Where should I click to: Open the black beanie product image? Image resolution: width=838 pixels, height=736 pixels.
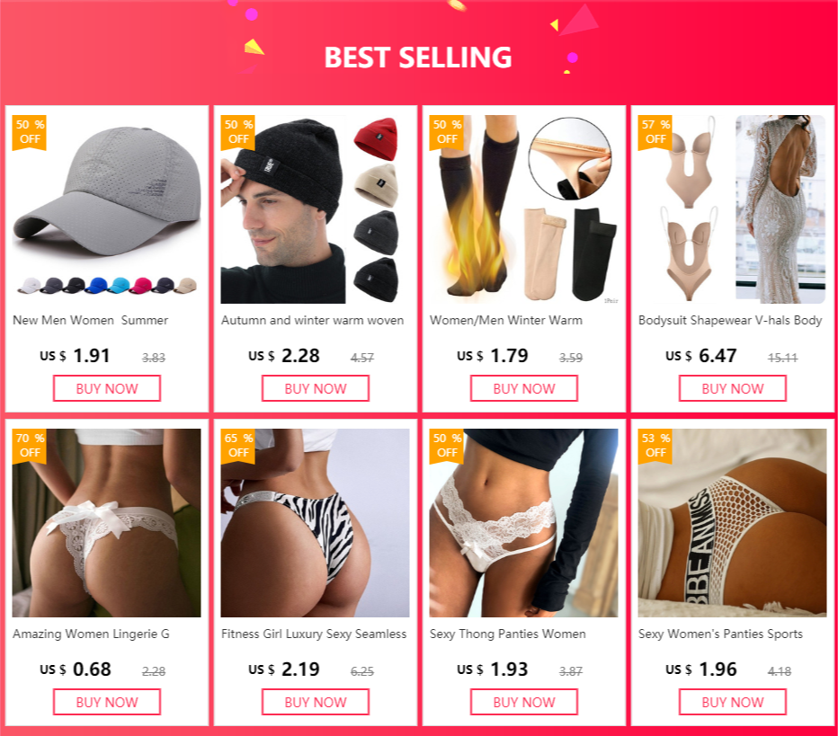[316, 209]
